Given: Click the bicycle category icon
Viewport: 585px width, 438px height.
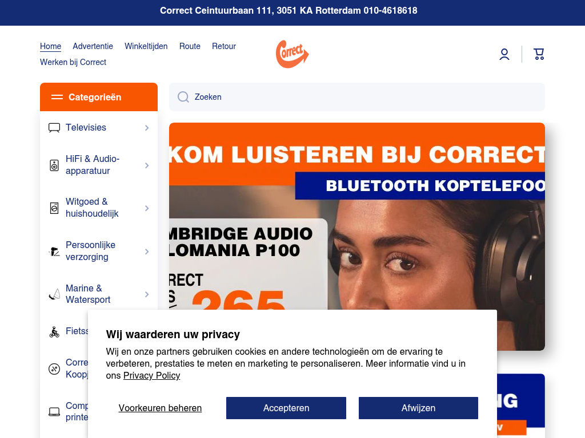Looking at the screenshot, I should pos(54,331).
